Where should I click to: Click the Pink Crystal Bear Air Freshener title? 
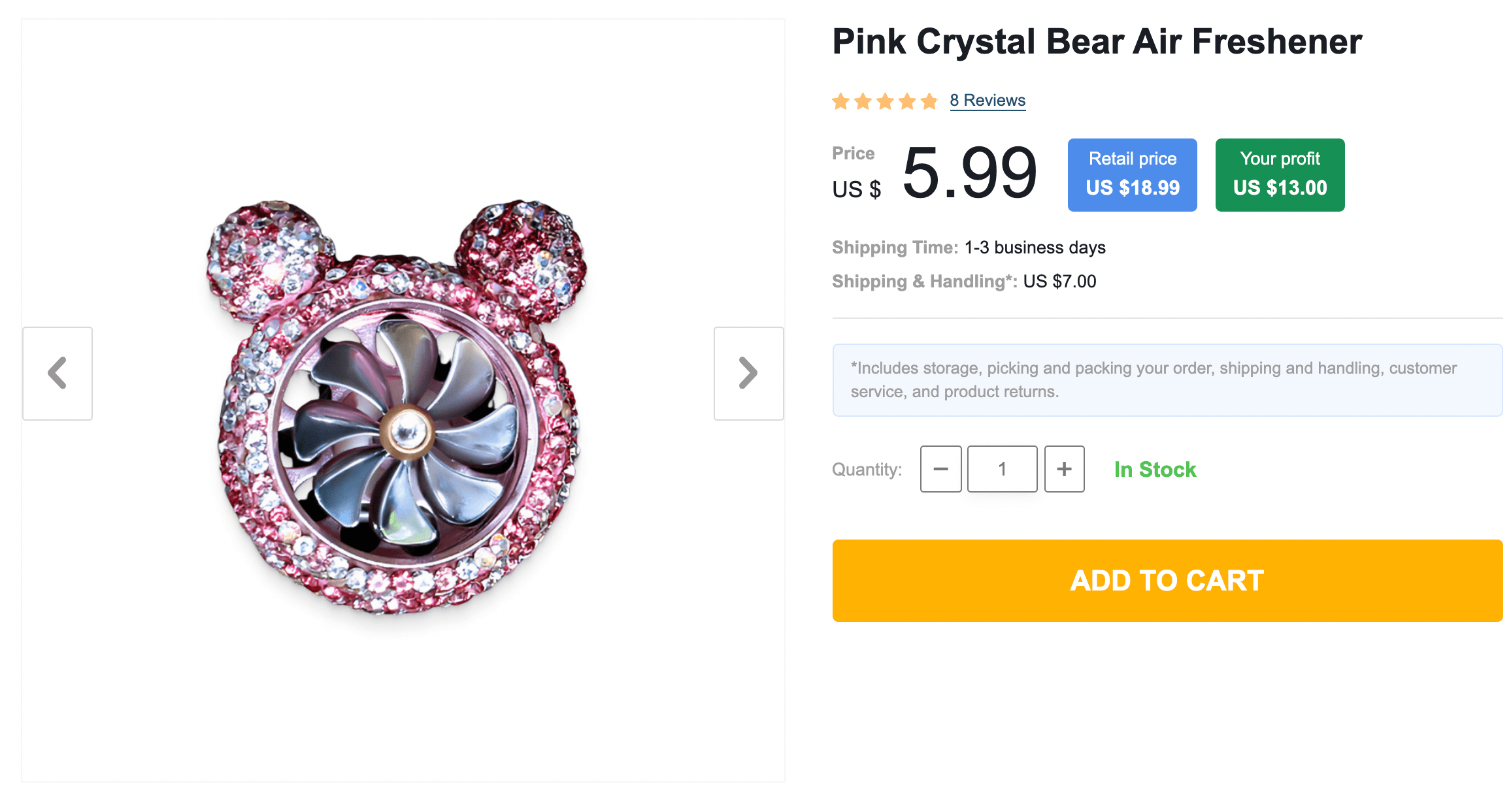pos(1097,42)
